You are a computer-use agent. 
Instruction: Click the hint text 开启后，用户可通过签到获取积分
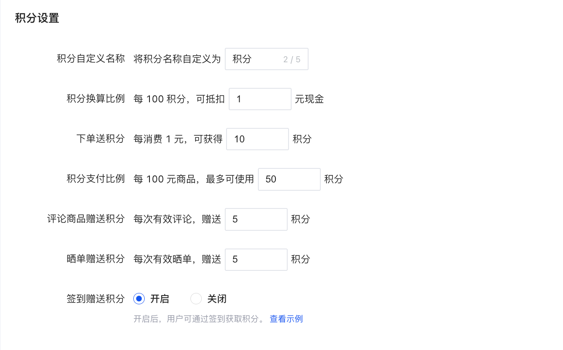(x=198, y=319)
